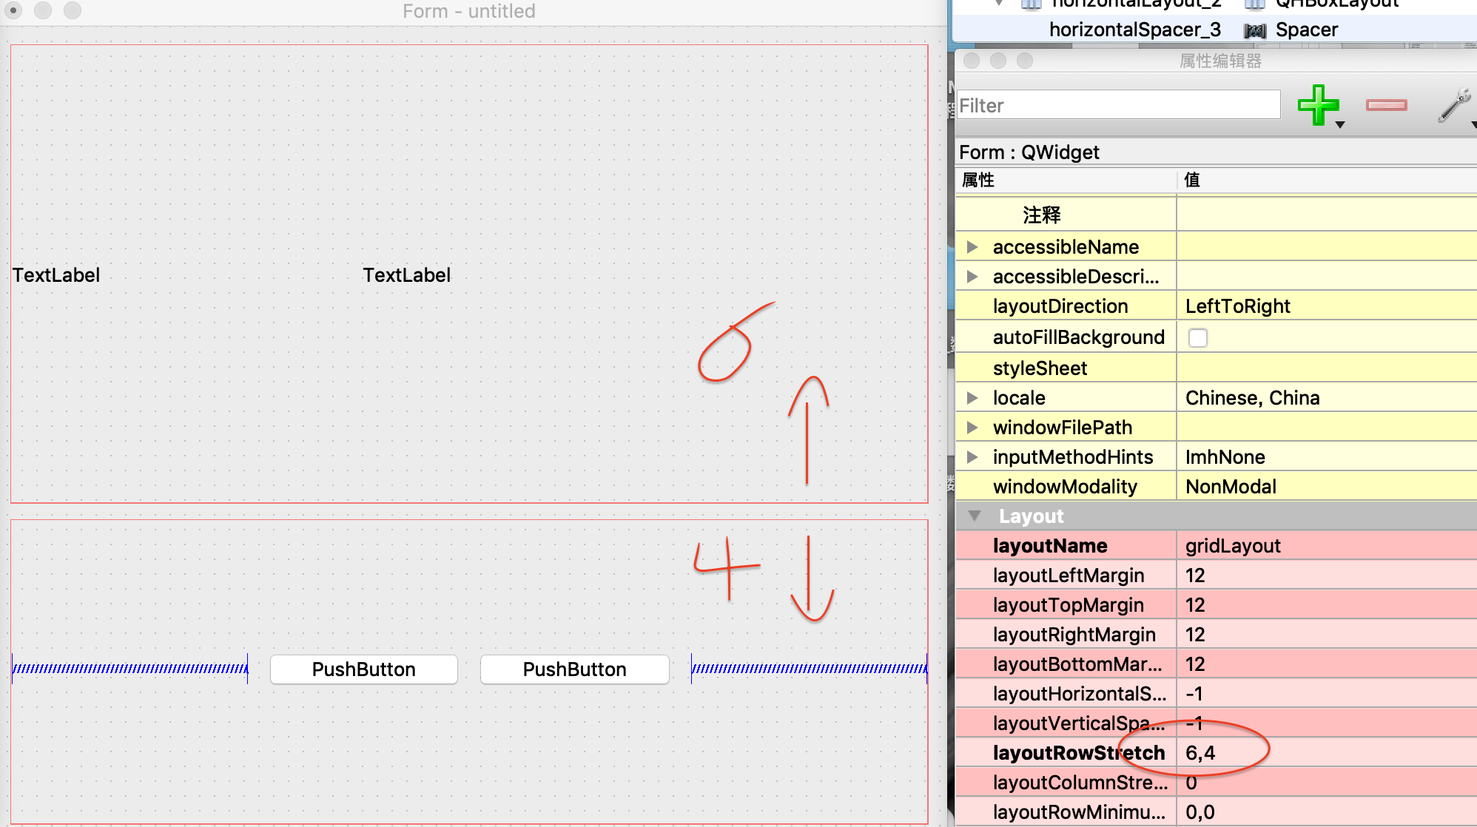
Task: Select the left TextLabel in the form
Action: click(x=56, y=275)
